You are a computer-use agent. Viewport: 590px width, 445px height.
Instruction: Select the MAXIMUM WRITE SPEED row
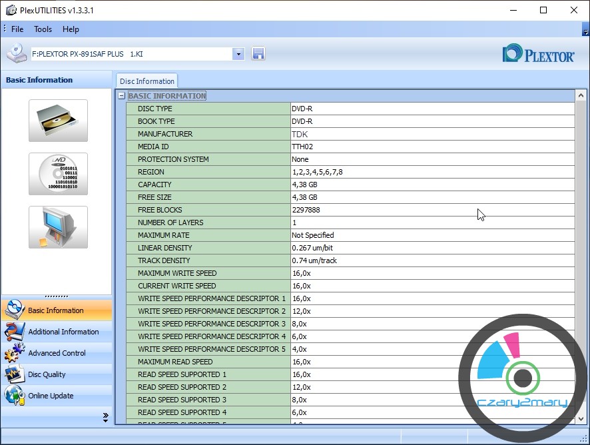(x=350, y=273)
